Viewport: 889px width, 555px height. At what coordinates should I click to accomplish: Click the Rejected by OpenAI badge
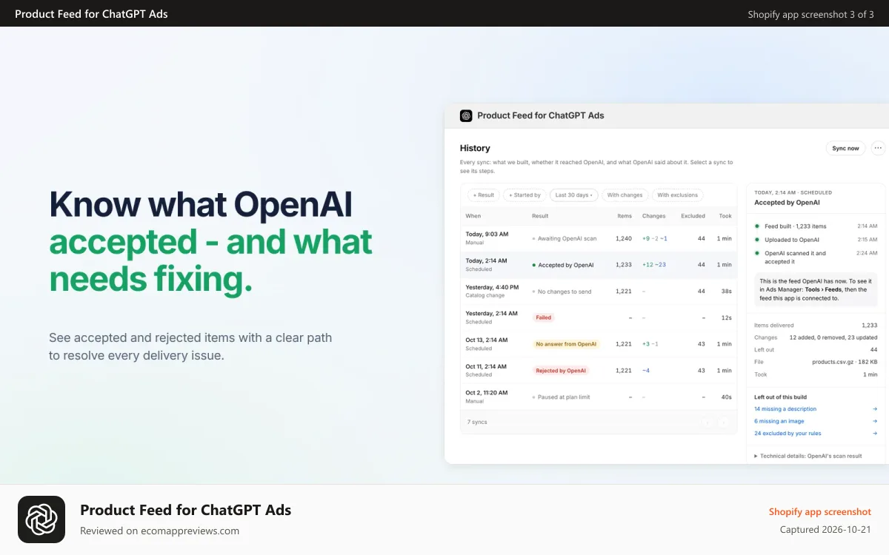(561, 371)
